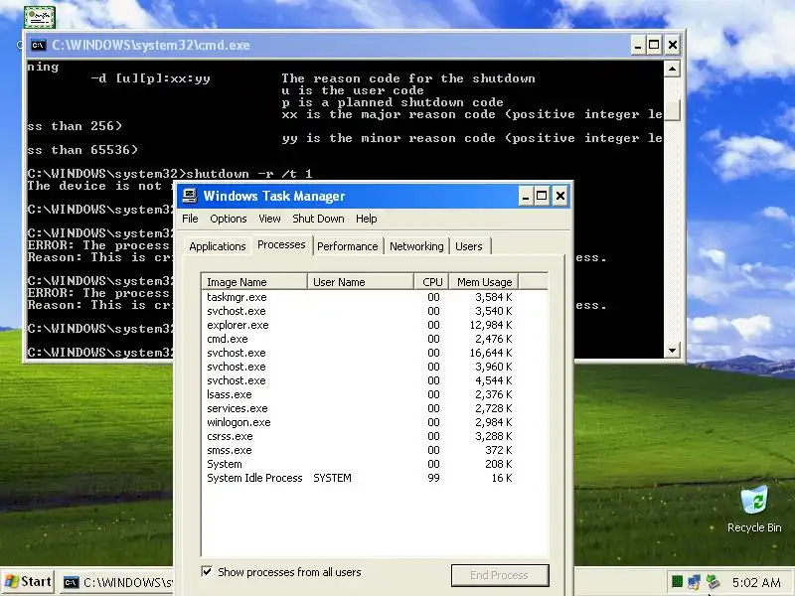Click the safely remove hardware tray icon
This screenshot has height=596, width=795.
click(713, 582)
